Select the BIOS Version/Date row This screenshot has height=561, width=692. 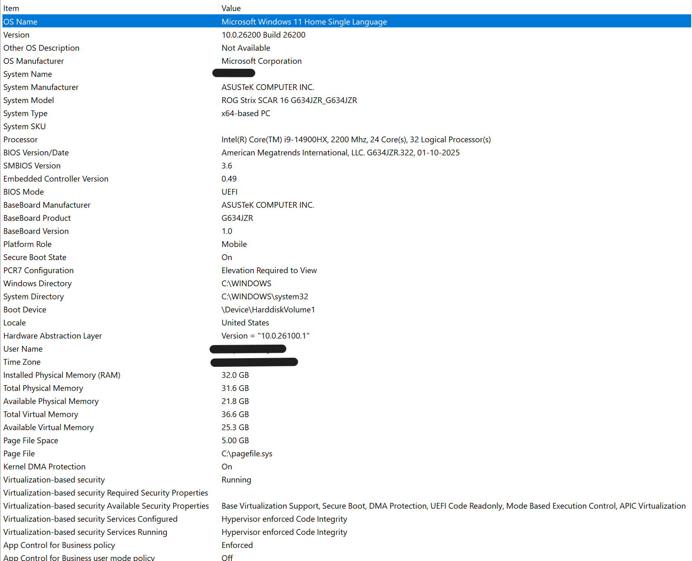click(x=347, y=152)
